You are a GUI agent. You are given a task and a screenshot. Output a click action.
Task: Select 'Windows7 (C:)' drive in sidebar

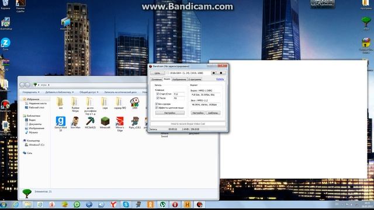tap(34, 145)
